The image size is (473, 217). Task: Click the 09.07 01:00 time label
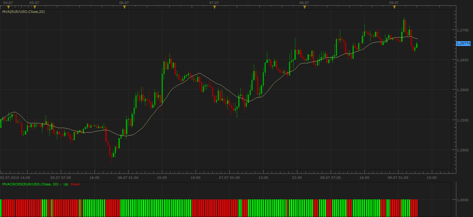(x=398, y=178)
